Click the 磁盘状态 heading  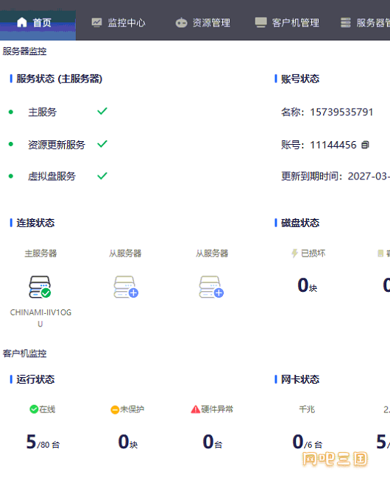300,223
